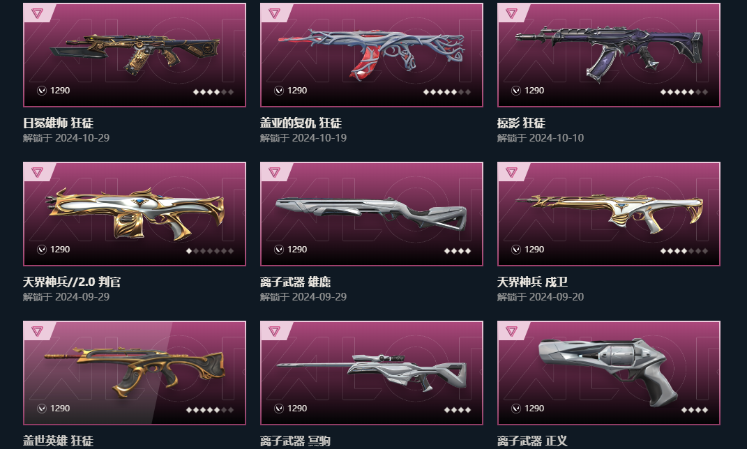Select the 掠影 dark purple rifle image

pos(609,53)
